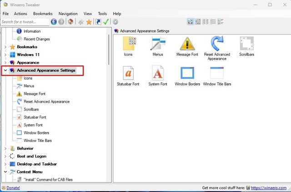
Task: Select the Bookmarks category label in tree
Action: [27, 47]
